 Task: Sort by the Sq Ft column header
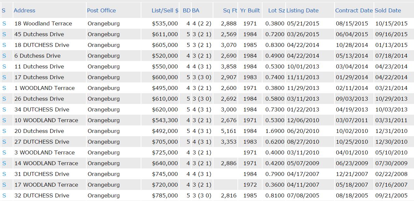(230, 10)
